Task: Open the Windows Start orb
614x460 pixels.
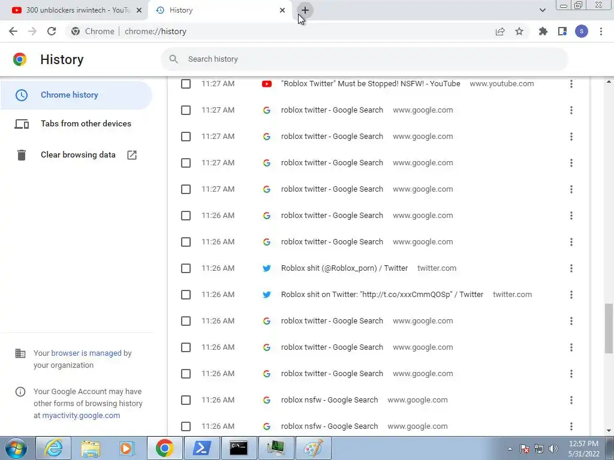Action: (x=16, y=448)
